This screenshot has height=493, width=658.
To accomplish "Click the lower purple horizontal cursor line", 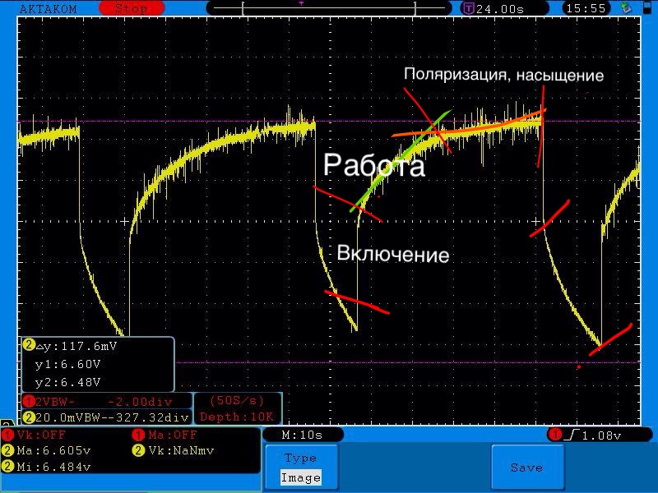I will click(x=407, y=362).
